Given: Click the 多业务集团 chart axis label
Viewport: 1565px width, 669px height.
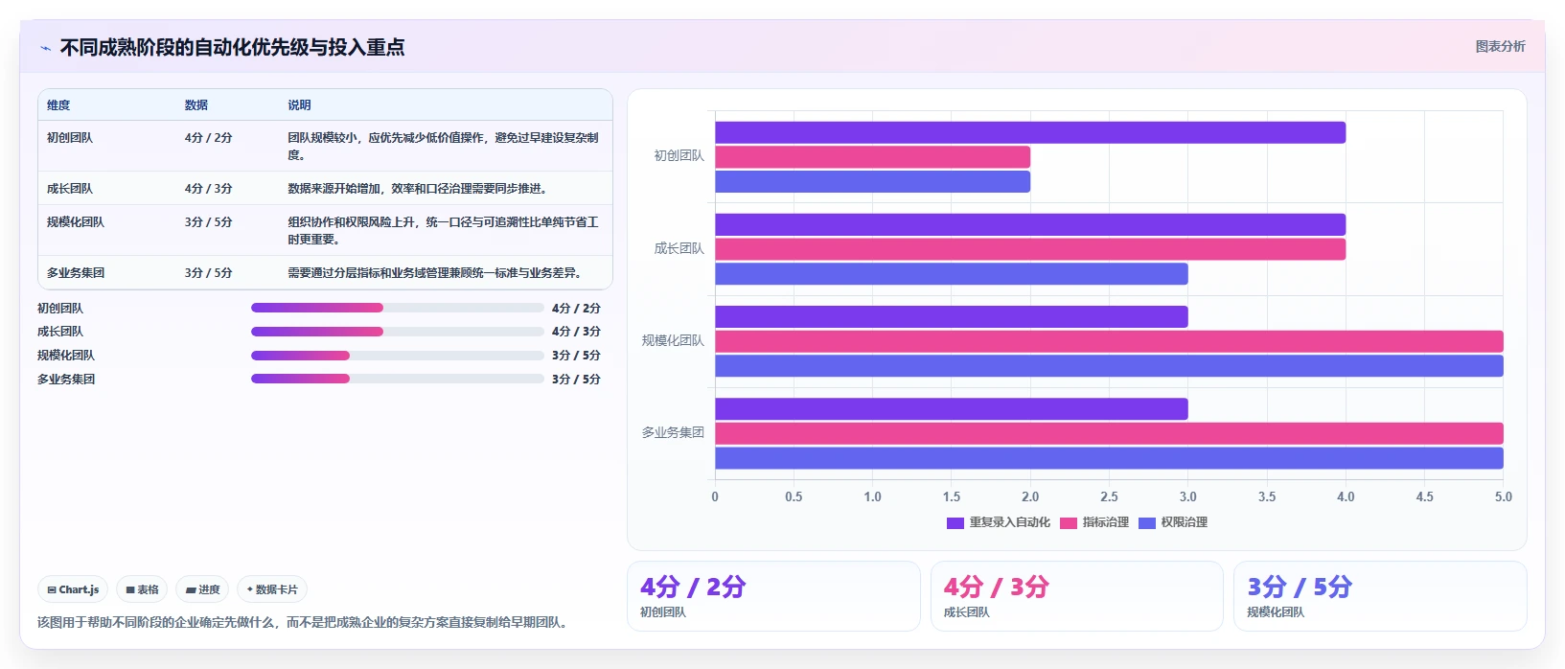Looking at the screenshot, I should [673, 433].
